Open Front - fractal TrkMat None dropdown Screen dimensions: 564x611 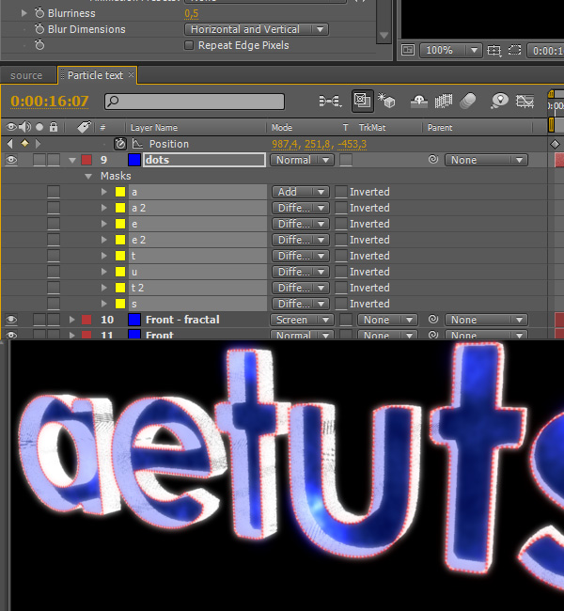click(x=388, y=320)
